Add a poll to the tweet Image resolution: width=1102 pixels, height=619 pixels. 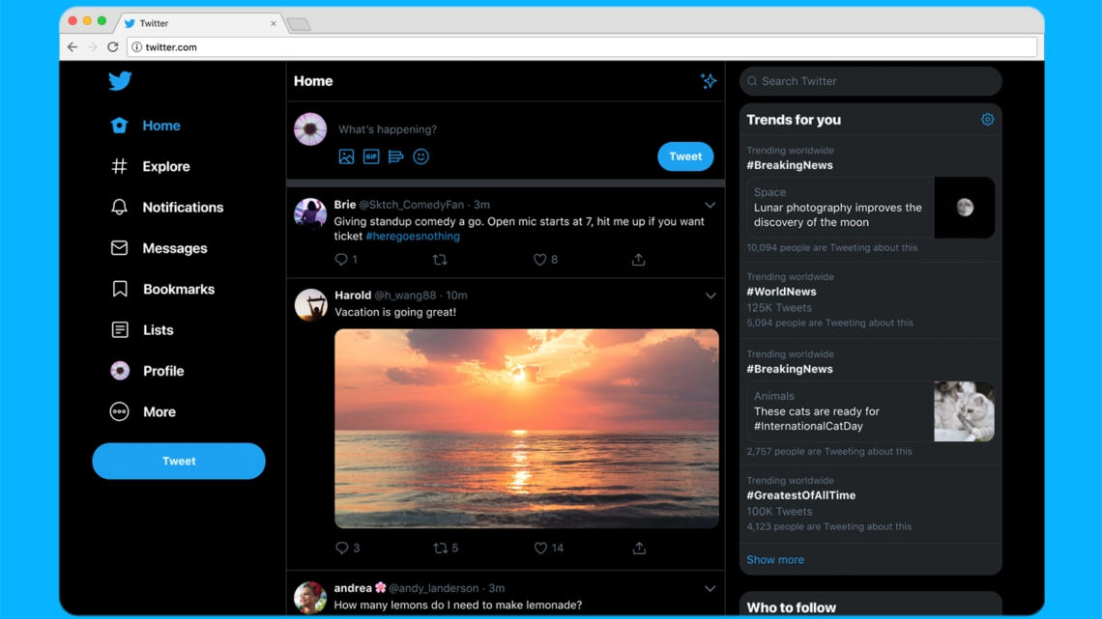[395, 156]
